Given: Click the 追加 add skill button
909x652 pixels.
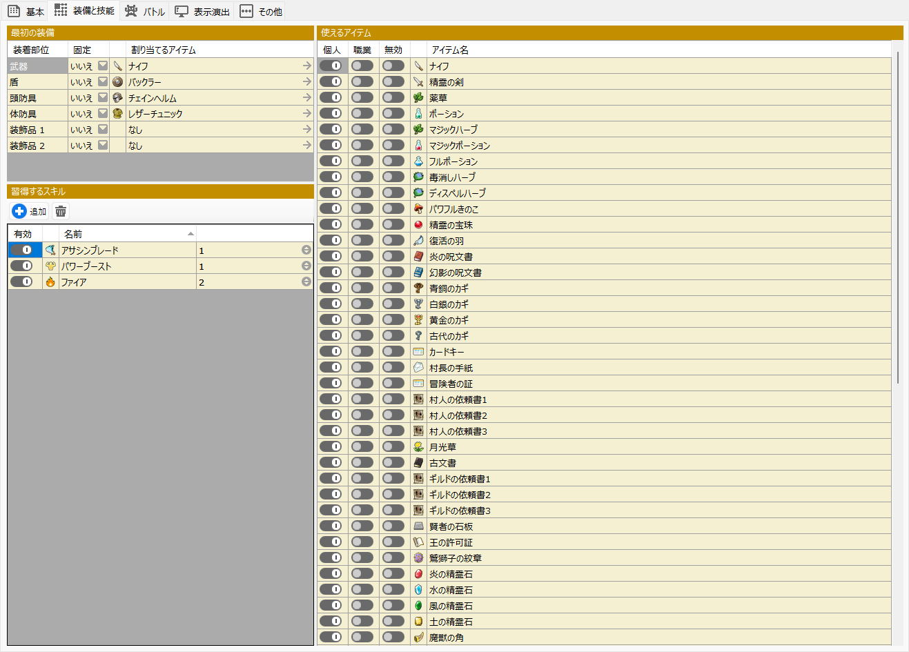Looking at the screenshot, I should [30, 211].
